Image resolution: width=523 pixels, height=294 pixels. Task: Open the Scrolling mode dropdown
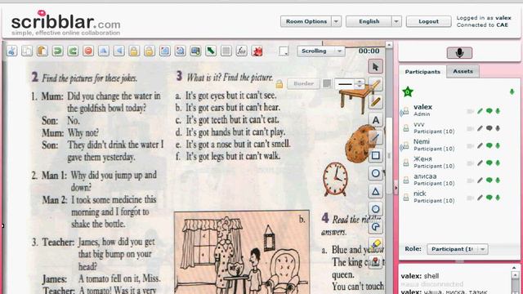coord(321,51)
